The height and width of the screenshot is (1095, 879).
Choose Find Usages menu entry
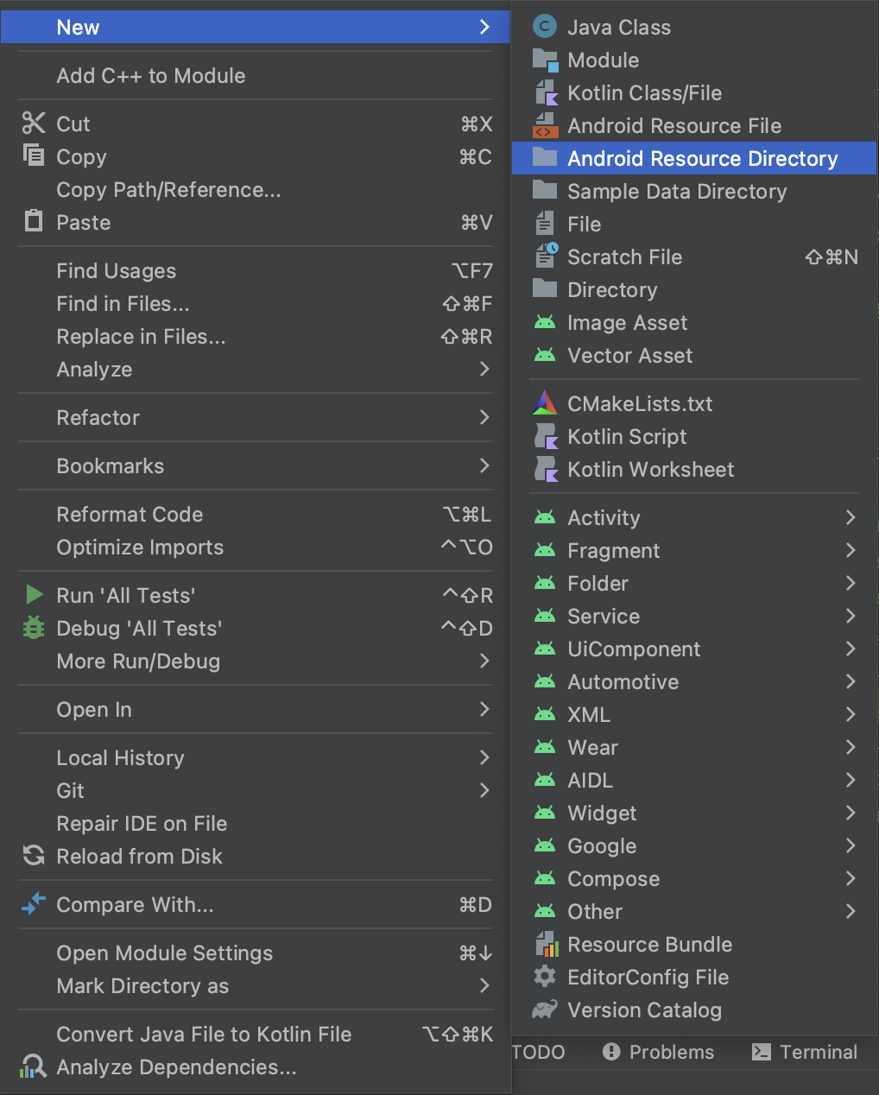click(256, 271)
